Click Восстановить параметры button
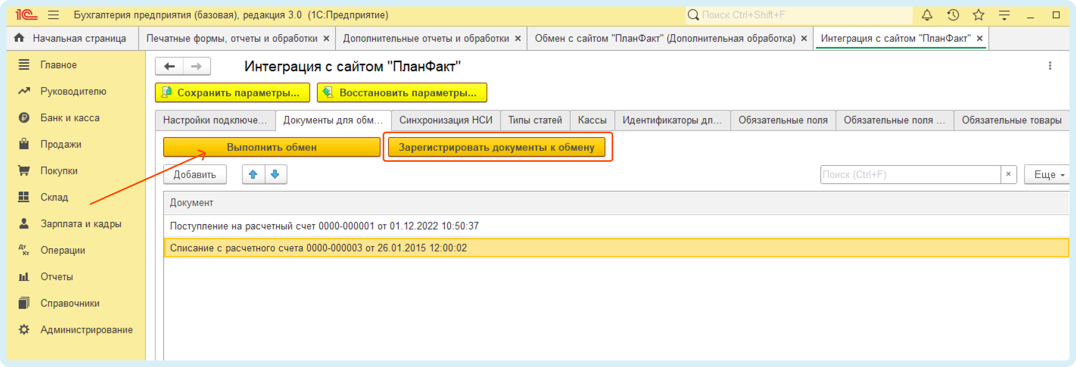The image size is (1076, 367). (402, 92)
